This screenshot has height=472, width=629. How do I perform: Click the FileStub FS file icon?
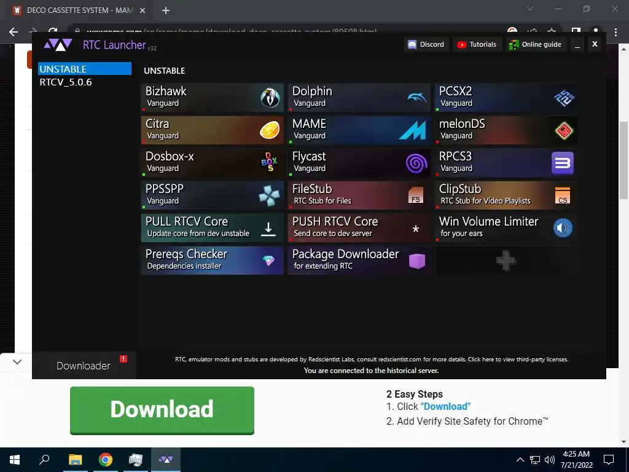416,195
